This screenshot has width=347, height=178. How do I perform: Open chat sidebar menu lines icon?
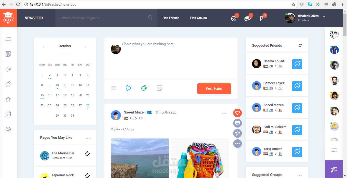coord(334,150)
